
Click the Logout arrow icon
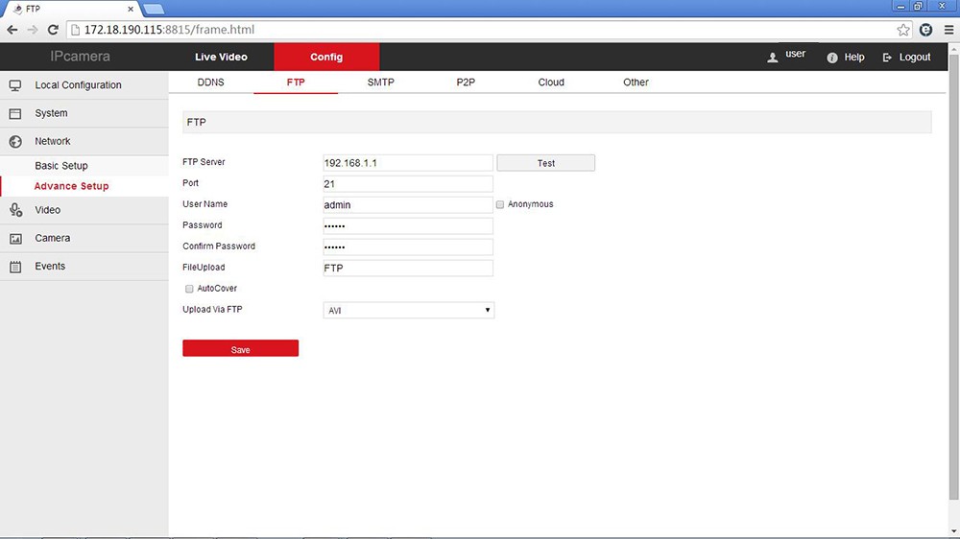(x=887, y=58)
